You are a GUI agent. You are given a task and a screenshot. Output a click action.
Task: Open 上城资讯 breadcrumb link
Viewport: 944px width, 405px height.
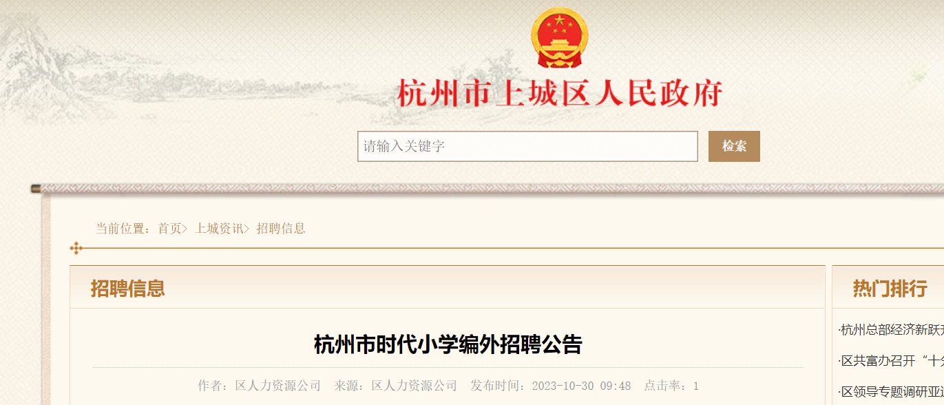[x=219, y=229]
